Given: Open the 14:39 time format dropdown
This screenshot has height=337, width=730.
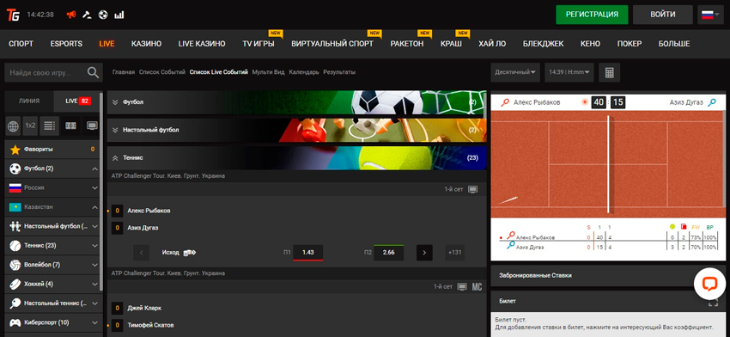Looking at the screenshot, I should coord(569,72).
